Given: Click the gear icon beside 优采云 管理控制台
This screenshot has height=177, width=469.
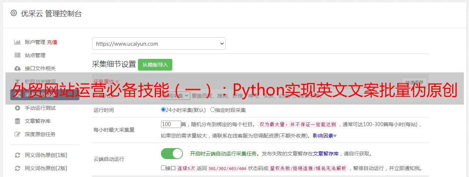Looking at the screenshot, I should 14,13.
